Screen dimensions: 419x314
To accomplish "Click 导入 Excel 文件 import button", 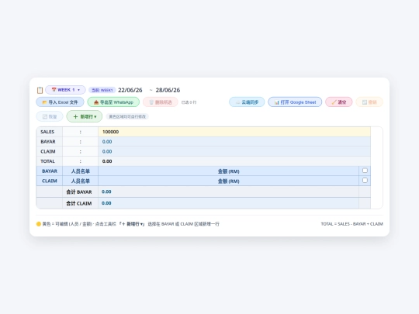I will point(60,102).
